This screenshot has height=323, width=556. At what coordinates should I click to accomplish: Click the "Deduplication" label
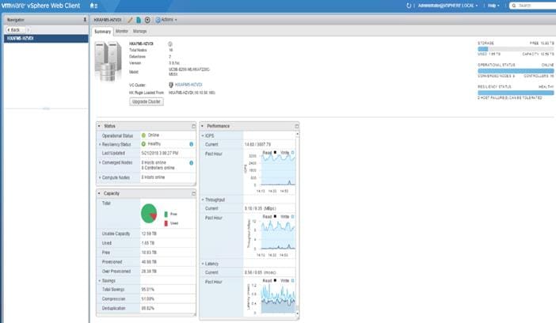[114, 309]
